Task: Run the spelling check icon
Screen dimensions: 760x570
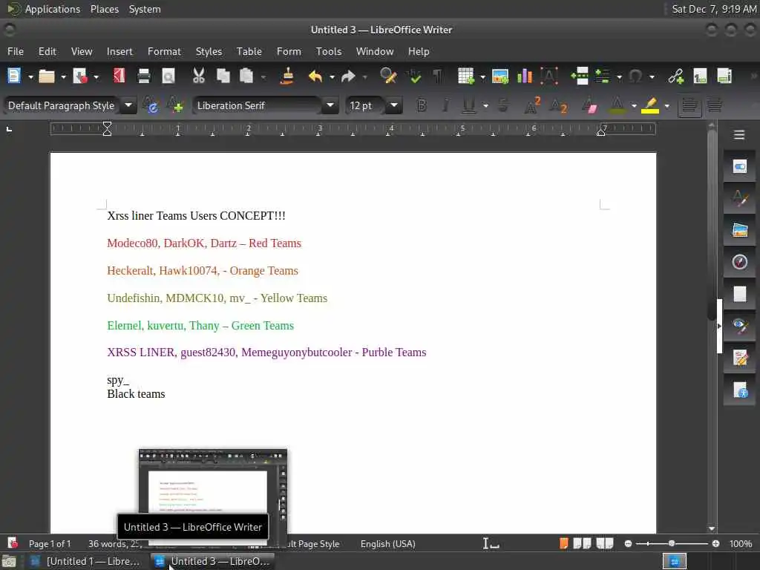Action: pos(414,76)
